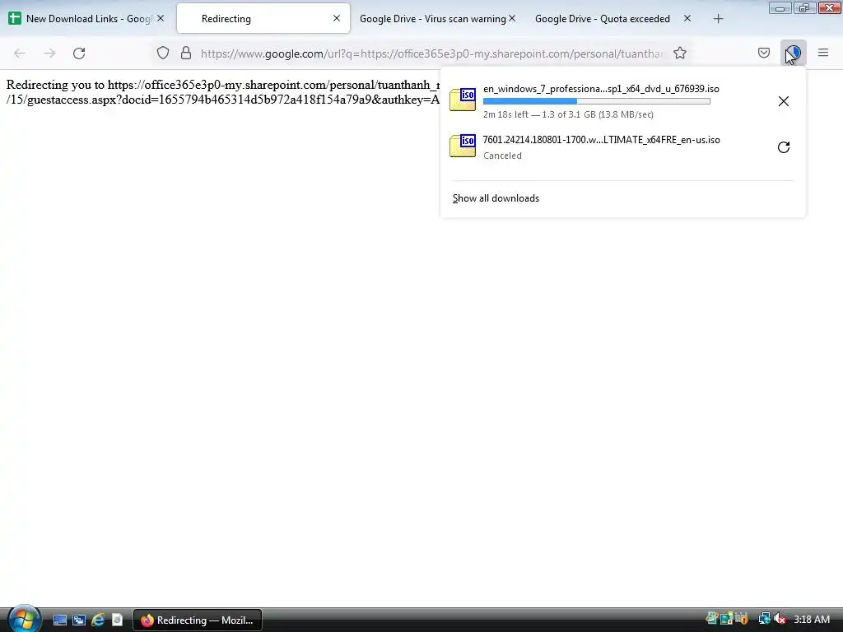Click the Canceled status text

[x=502, y=156]
